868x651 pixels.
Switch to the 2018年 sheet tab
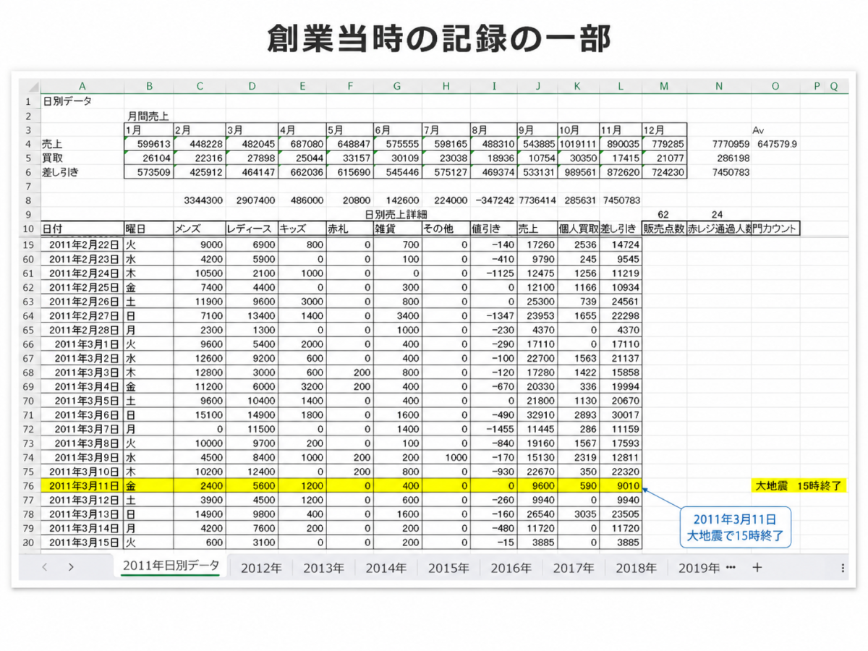point(636,568)
